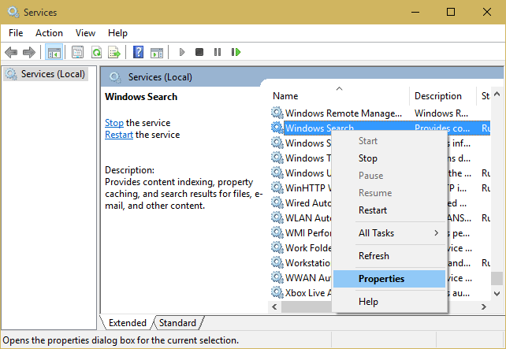Click the vertical scrollbar thumb
The height and width of the screenshot is (349, 506).
coord(497,278)
